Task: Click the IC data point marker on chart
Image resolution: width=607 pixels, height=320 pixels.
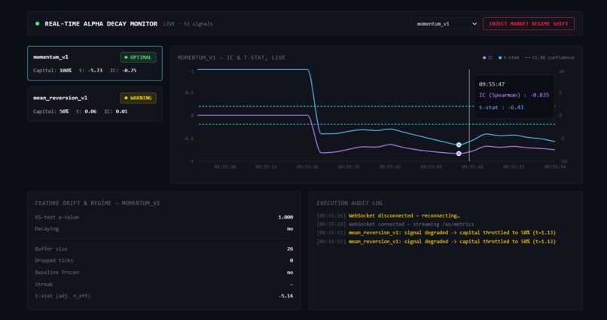Action: pyautogui.click(x=459, y=154)
